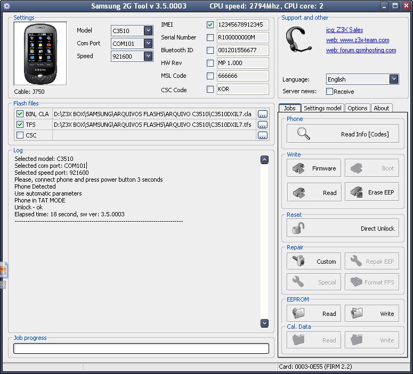Click 'Cable: J750' label
Viewport: 413px width, 374px height.
coord(29,92)
